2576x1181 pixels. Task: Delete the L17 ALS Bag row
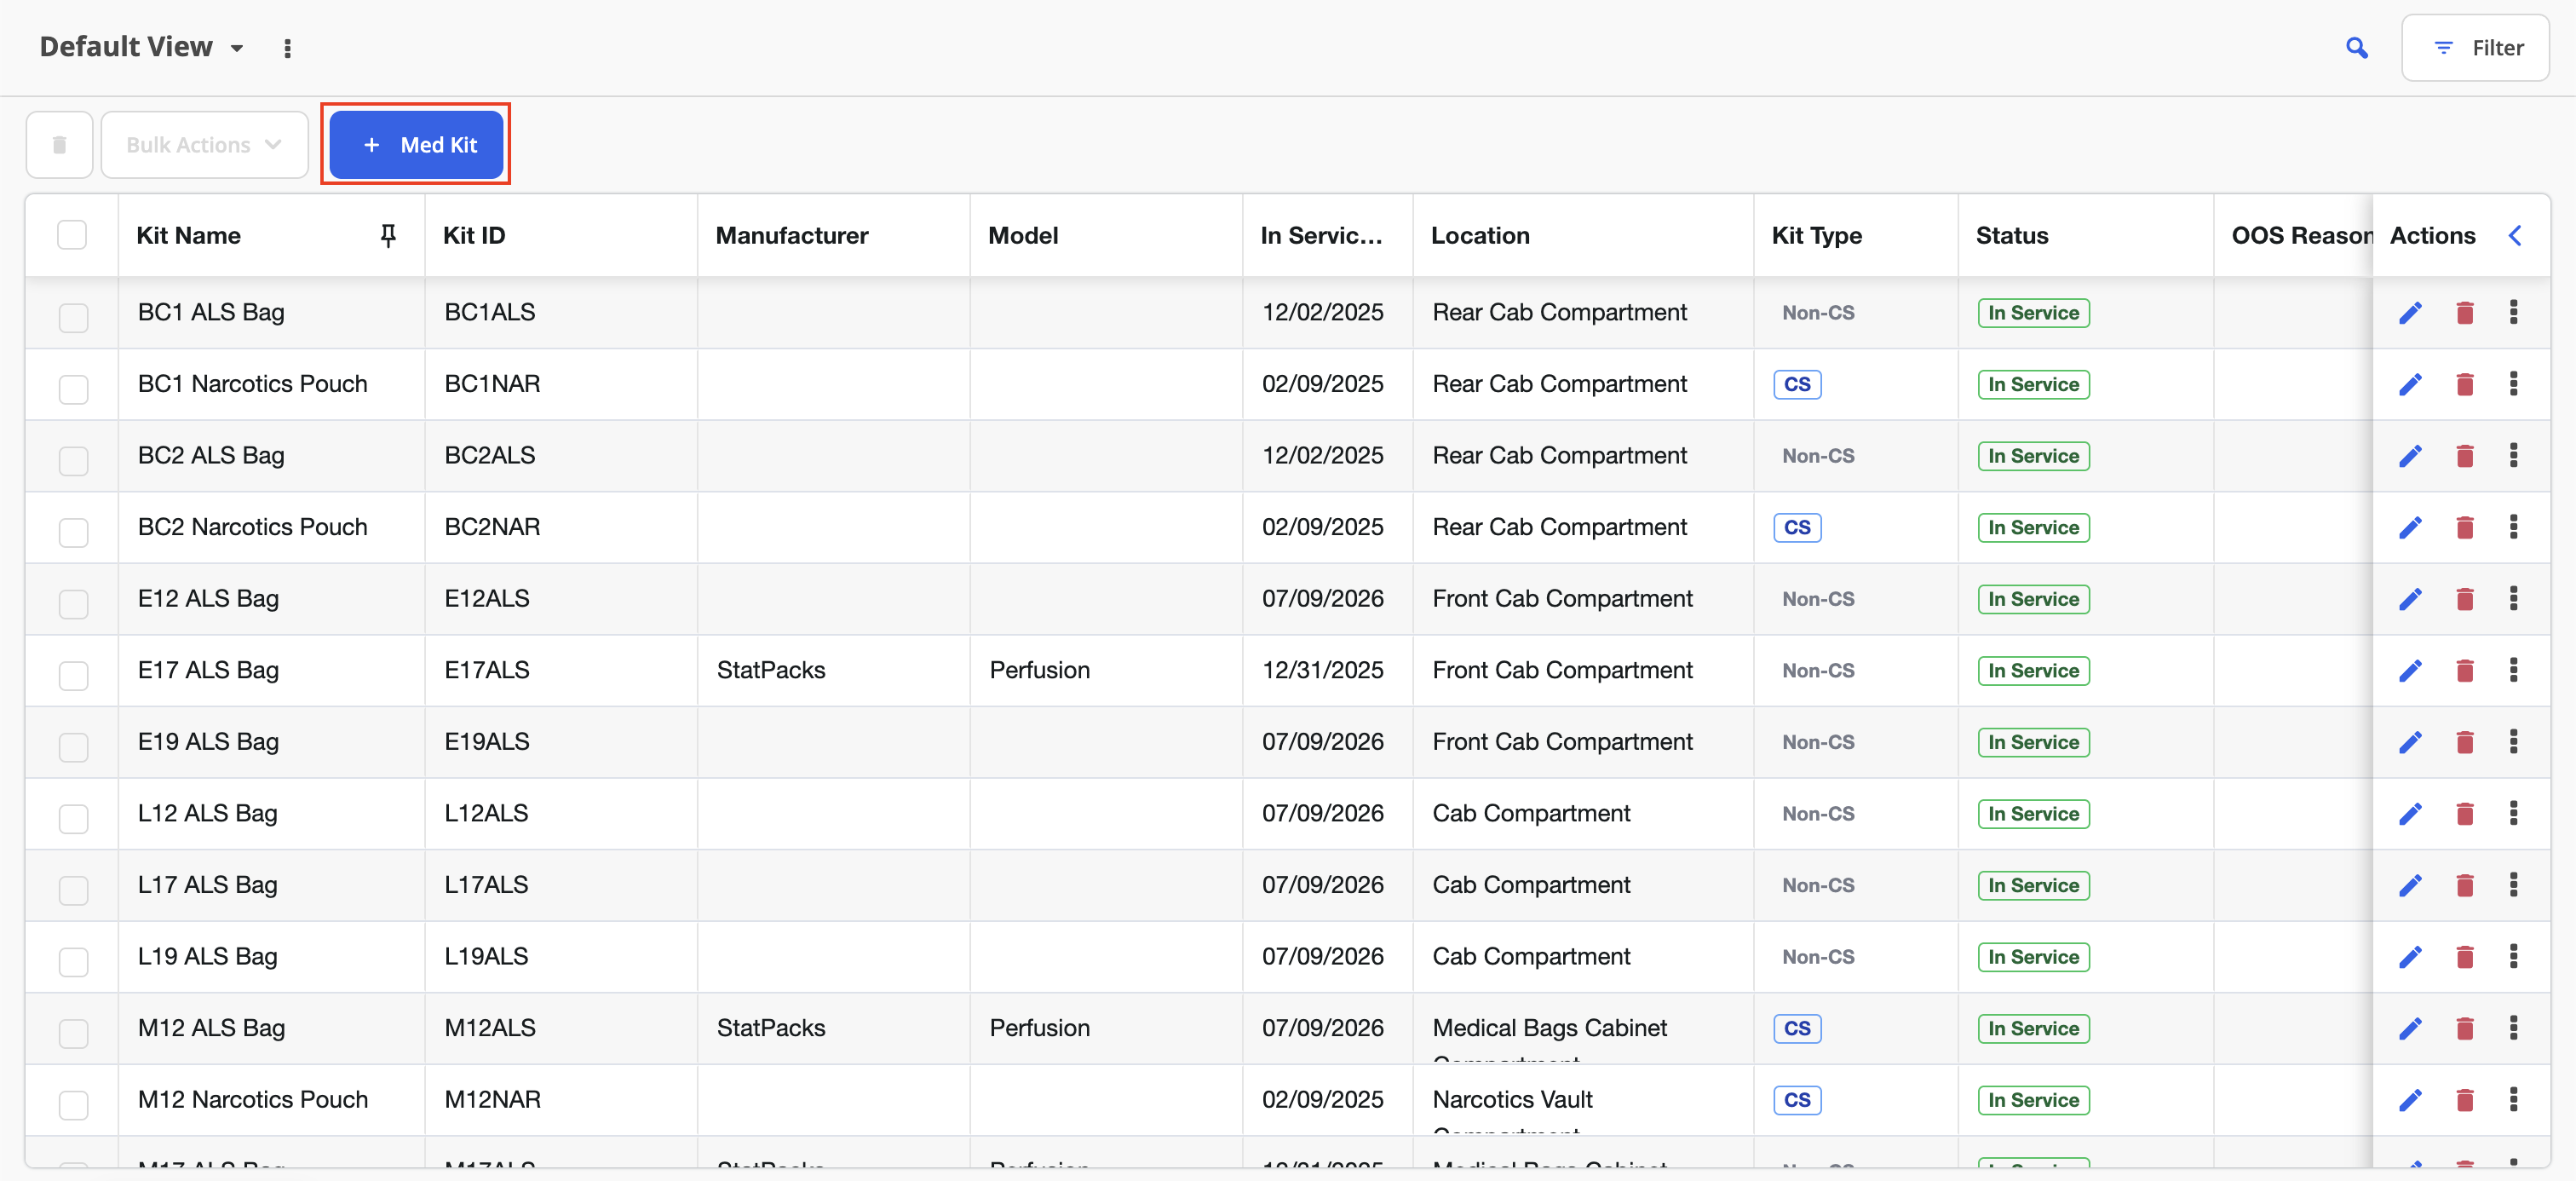tap(2465, 885)
